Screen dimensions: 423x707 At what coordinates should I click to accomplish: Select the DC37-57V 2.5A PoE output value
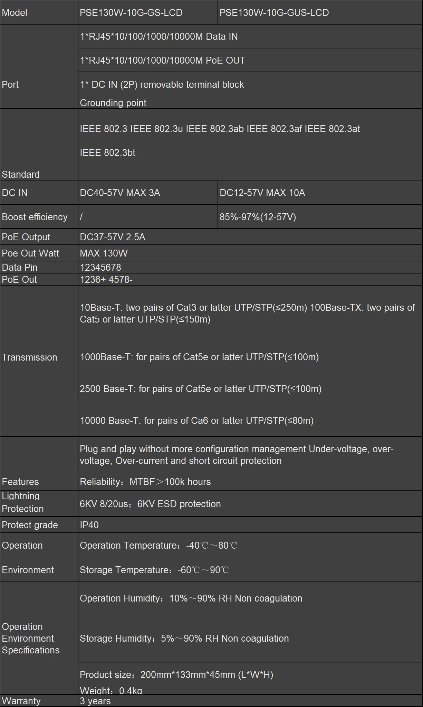[x=113, y=237]
